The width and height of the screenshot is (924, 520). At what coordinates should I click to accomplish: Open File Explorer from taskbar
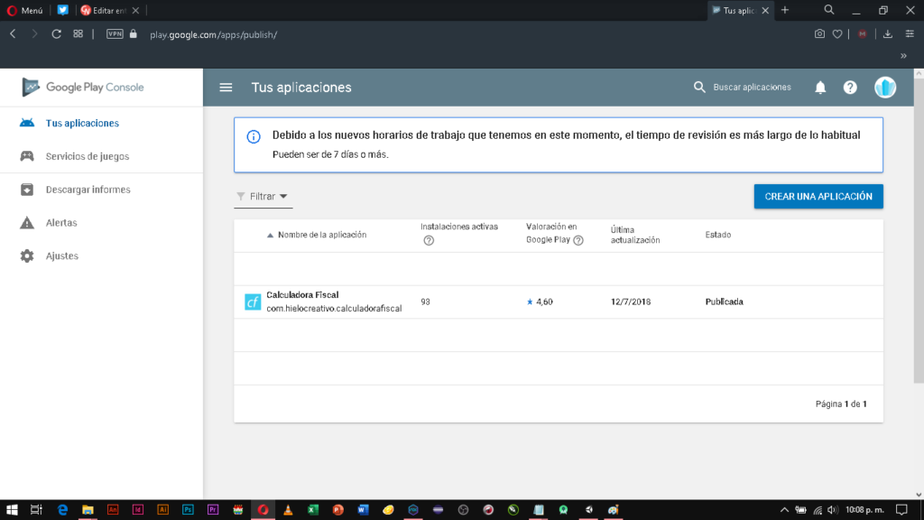[x=88, y=510]
